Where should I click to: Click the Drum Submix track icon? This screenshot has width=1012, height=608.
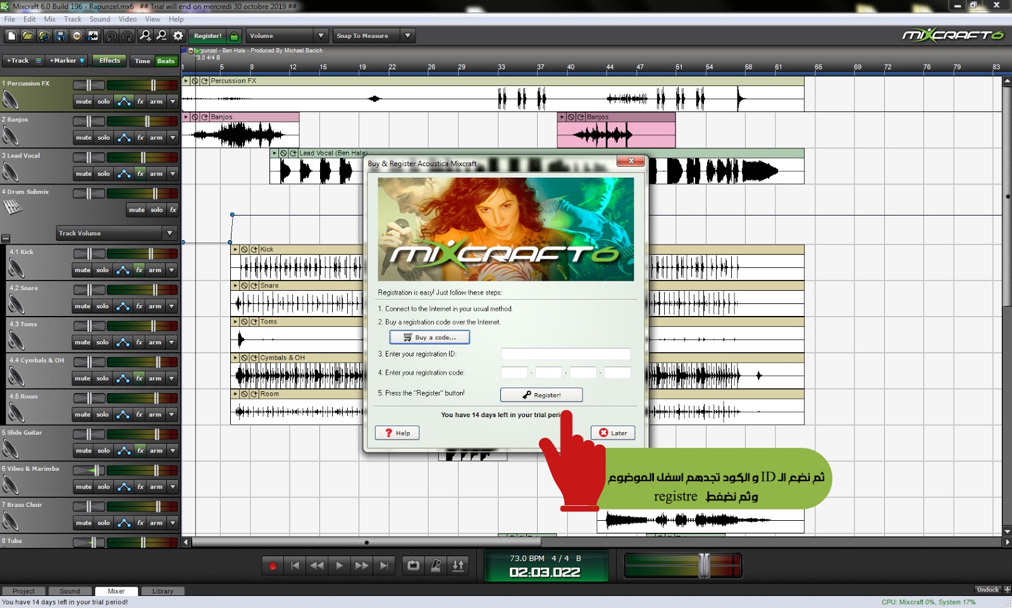click(12, 207)
